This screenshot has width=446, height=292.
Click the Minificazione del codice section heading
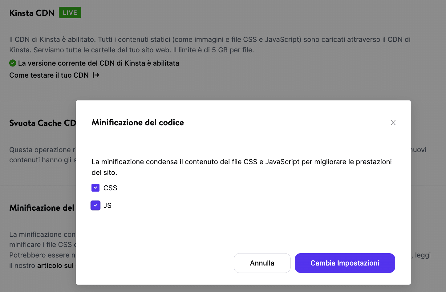point(42,208)
